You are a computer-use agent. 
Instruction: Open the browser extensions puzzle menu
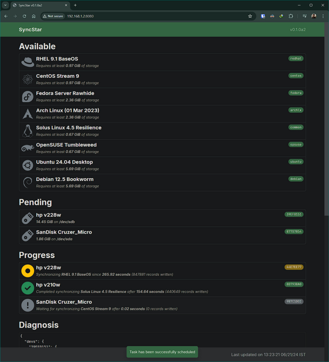click(290, 16)
